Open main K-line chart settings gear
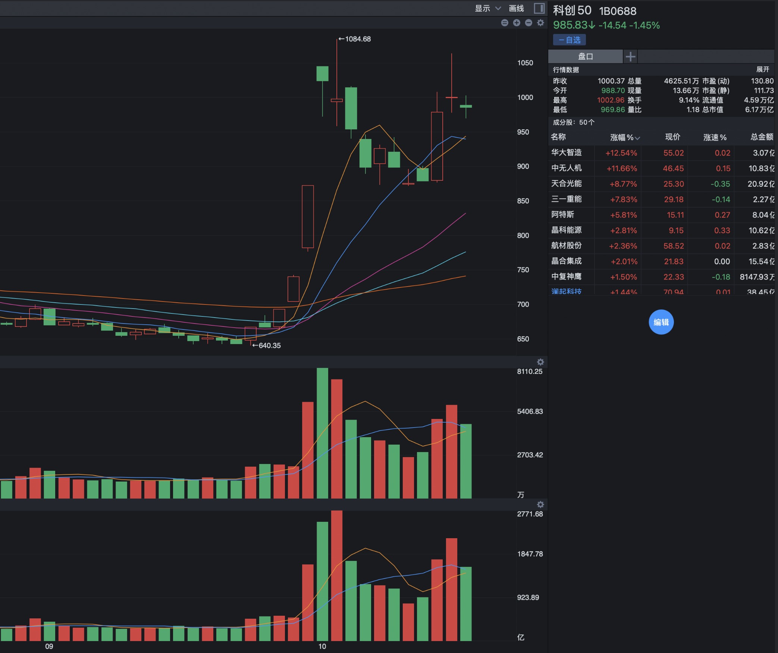This screenshot has height=653, width=778. [x=540, y=23]
